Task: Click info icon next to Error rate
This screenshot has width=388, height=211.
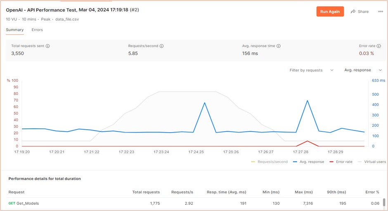Action: 379,46
